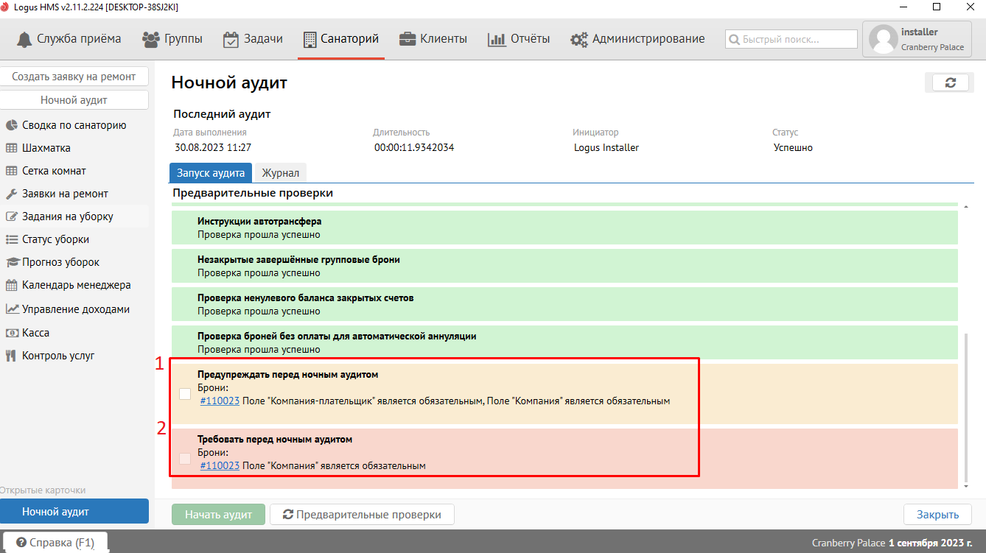The height and width of the screenshot is (553, 986).
Task: Click the refresh icon button top right
Action: (x=950, y=83)
